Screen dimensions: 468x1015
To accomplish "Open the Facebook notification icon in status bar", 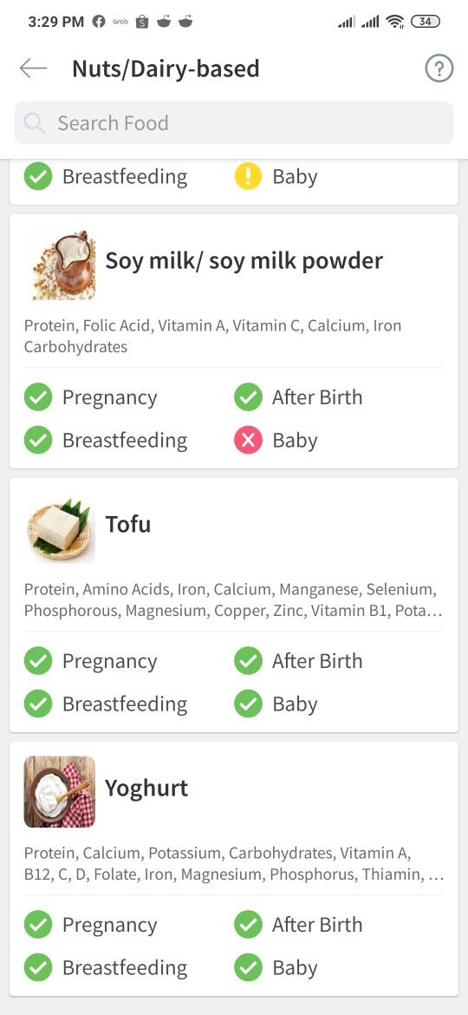I will pos(99,22).
